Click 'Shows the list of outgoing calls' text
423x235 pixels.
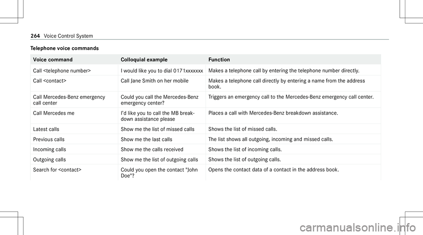245,160
